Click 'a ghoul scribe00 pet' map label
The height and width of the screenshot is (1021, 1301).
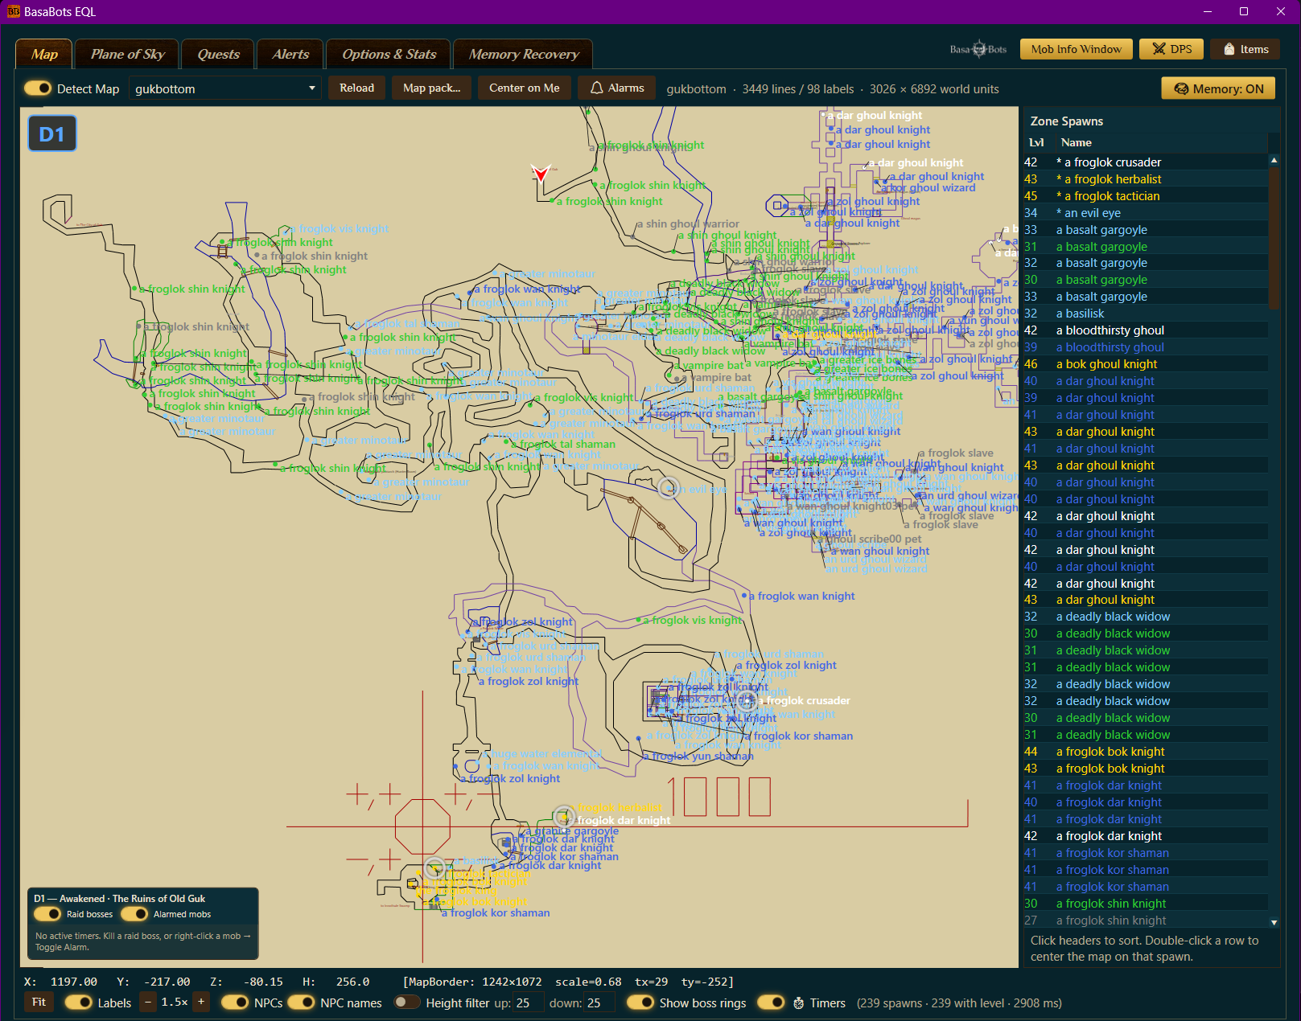point(868,539)
